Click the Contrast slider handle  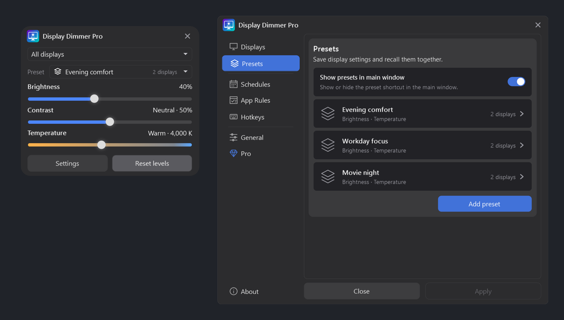point(110,122)
